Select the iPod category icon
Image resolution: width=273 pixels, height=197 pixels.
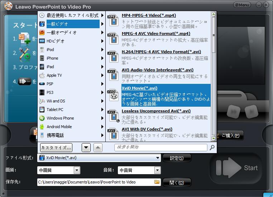42,50
